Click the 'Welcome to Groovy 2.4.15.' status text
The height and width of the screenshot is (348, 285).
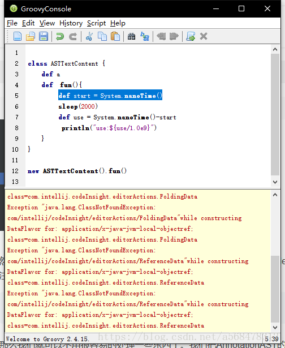47,339
